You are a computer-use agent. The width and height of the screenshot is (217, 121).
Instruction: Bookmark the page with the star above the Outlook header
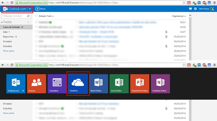click(x=184, y=3)
